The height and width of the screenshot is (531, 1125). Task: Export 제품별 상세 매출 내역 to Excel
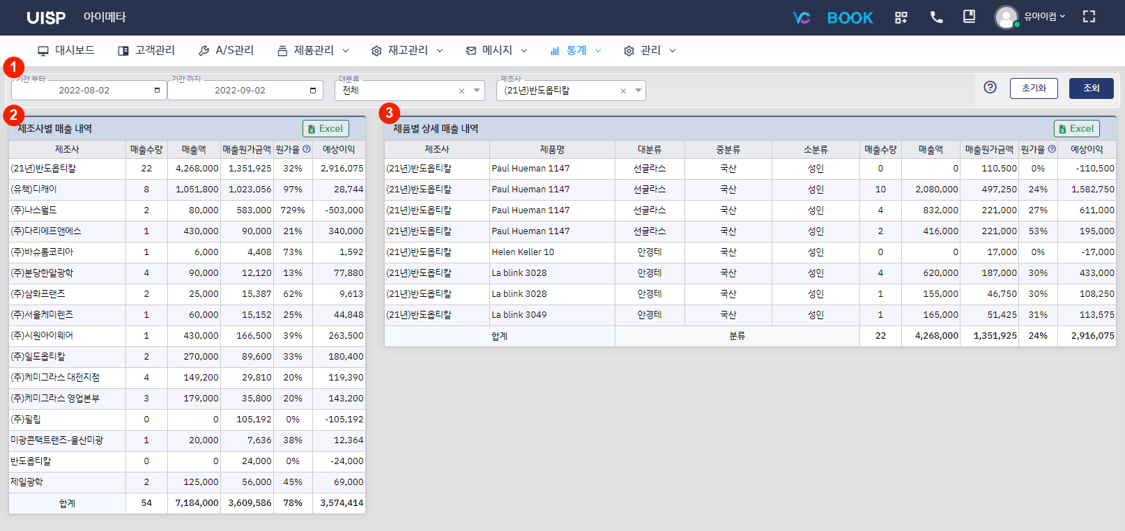(1077, 129)
